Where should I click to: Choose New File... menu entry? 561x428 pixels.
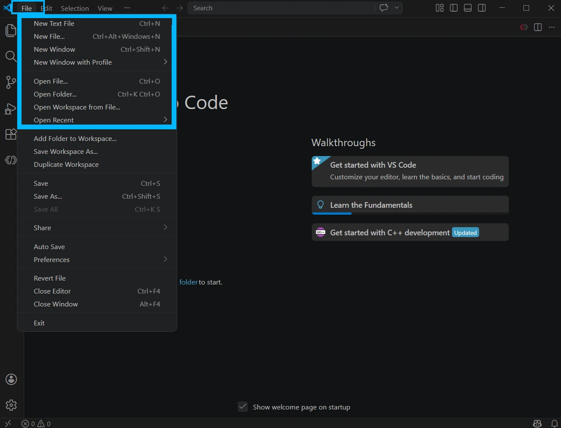click(x=97, y=36)
